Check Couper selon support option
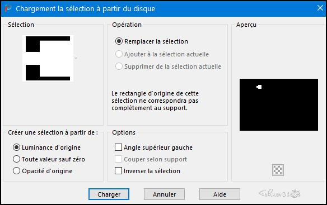Screen dimensions: 327x205 pos(151,159)
